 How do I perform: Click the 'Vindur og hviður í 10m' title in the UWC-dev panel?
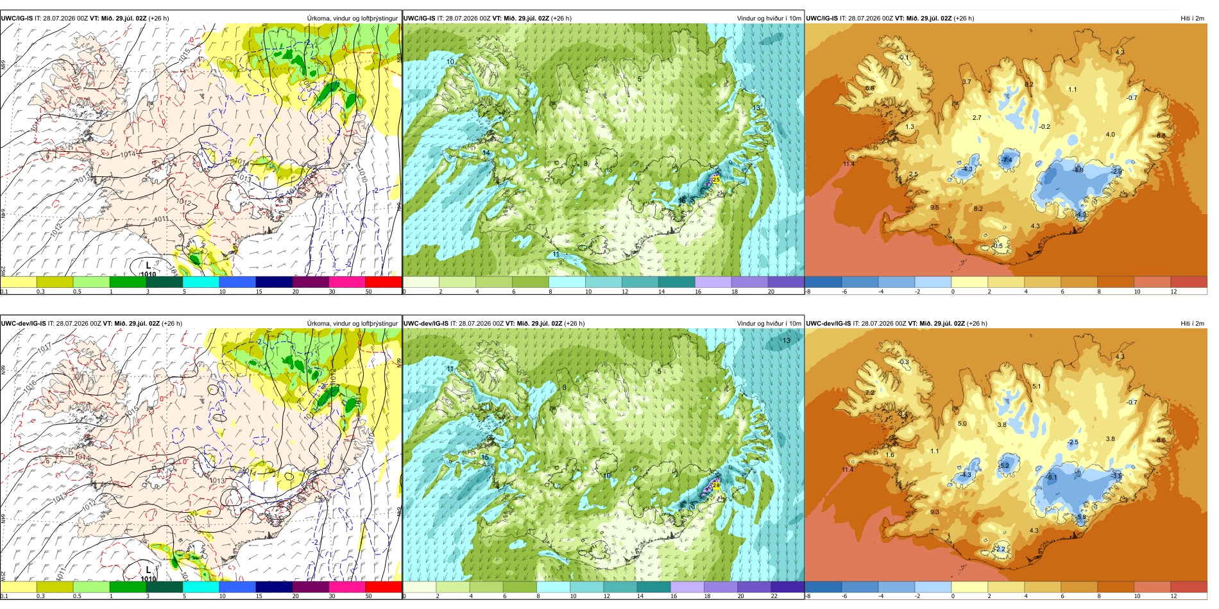[x=769, y=324]
